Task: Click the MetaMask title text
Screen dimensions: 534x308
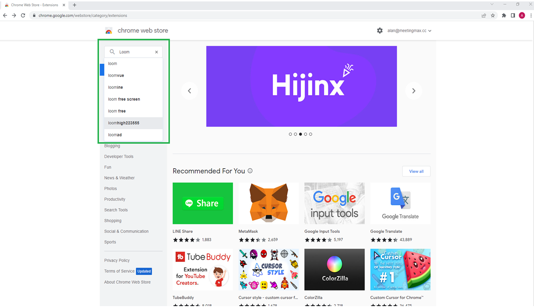Action: coord(248,231)
